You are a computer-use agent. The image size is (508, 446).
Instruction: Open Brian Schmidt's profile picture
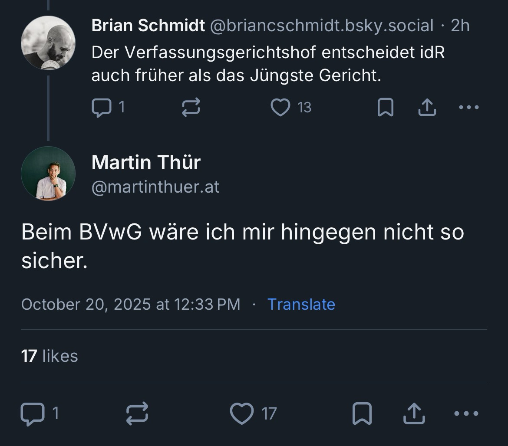coord(48,43)
